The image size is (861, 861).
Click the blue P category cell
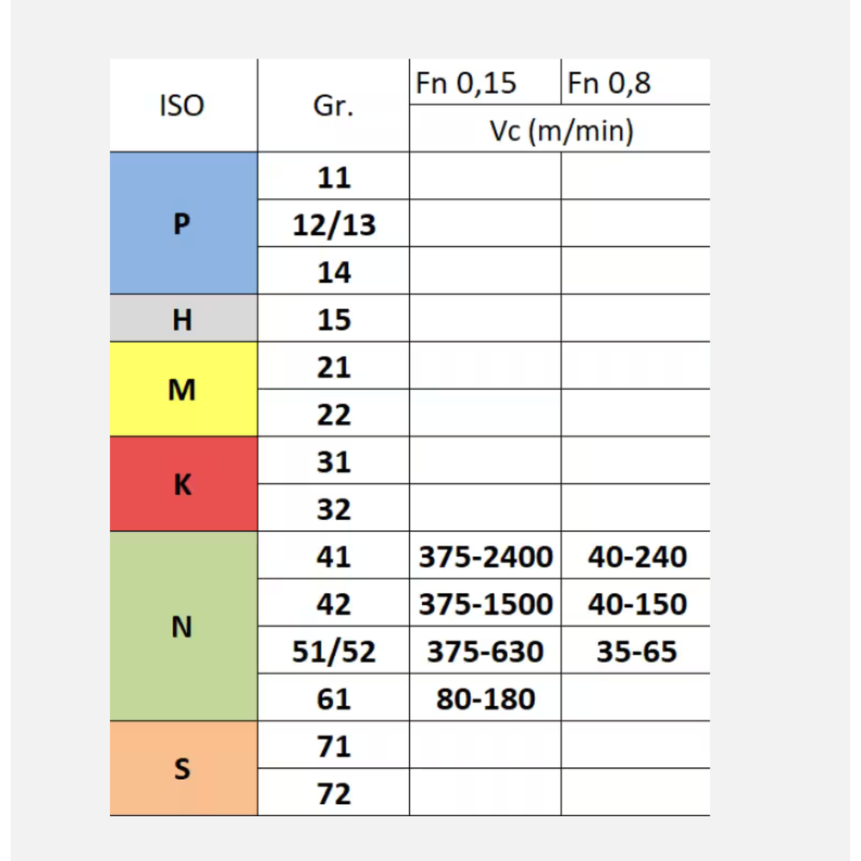point(183,224)
